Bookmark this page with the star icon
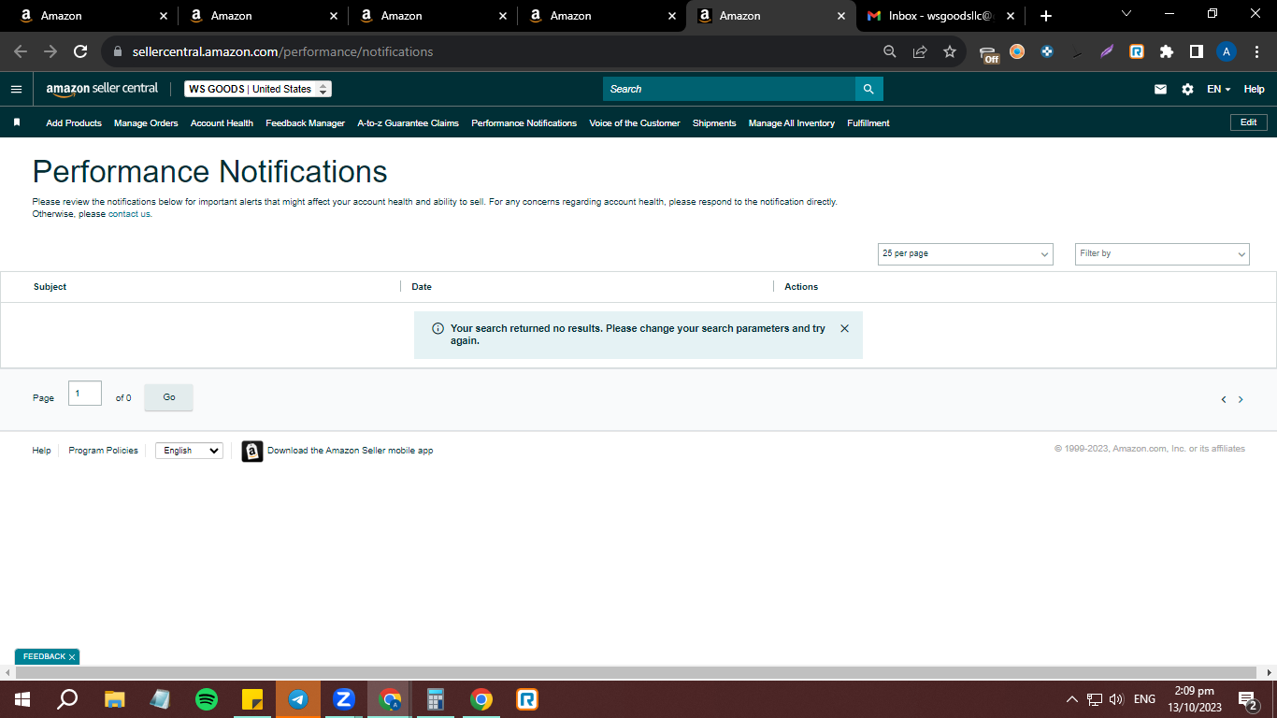 pos(950,51)
